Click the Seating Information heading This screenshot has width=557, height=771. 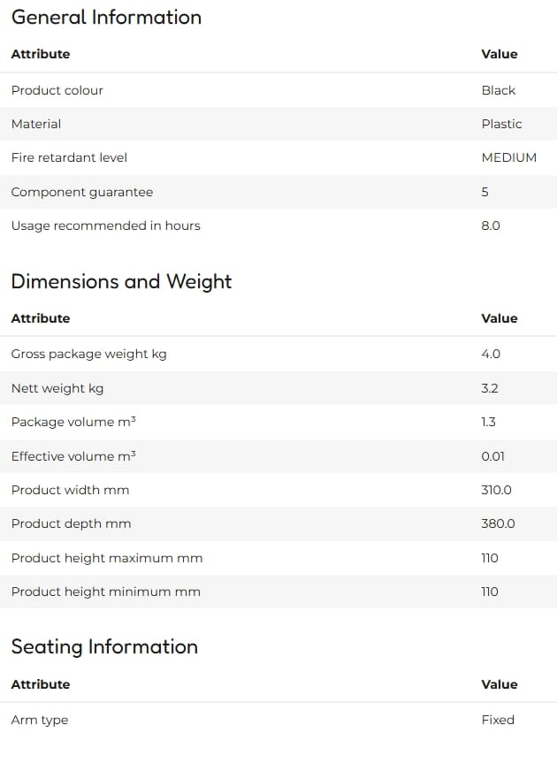click(104, 647)
